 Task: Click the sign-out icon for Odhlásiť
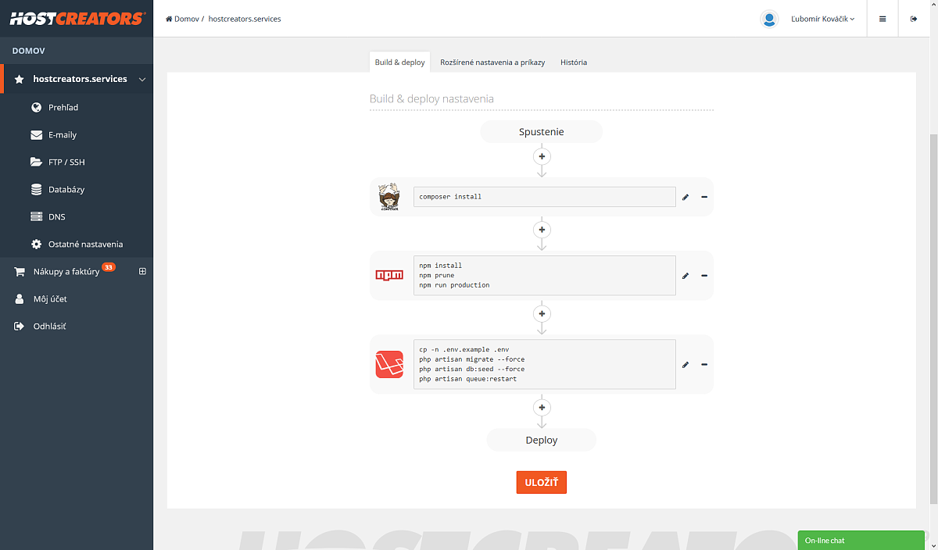pyautogui.click(x=20, y=326)
